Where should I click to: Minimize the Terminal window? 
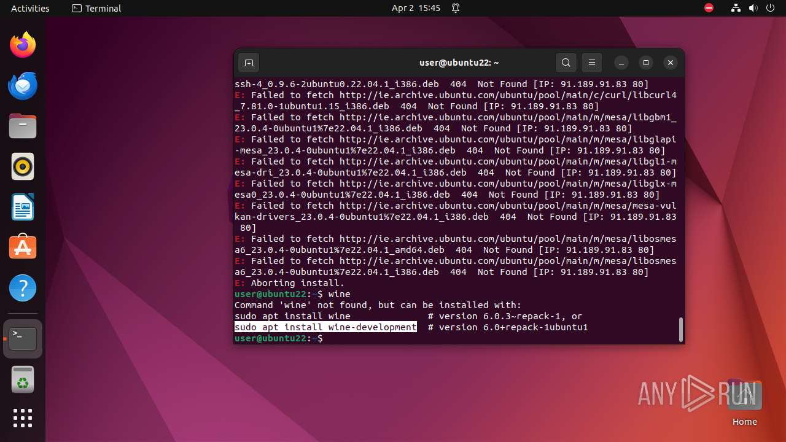pyautogui.click(x=621, y=63)
